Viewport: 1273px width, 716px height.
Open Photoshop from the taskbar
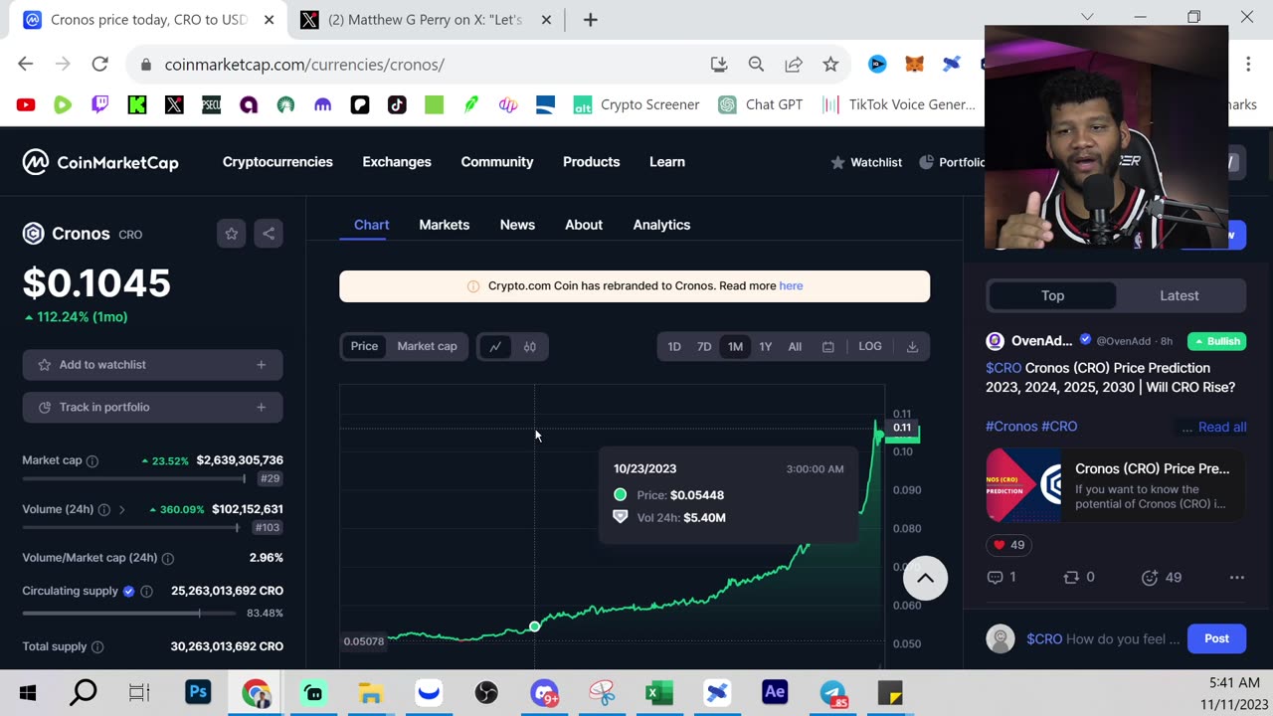pos(198,692)
